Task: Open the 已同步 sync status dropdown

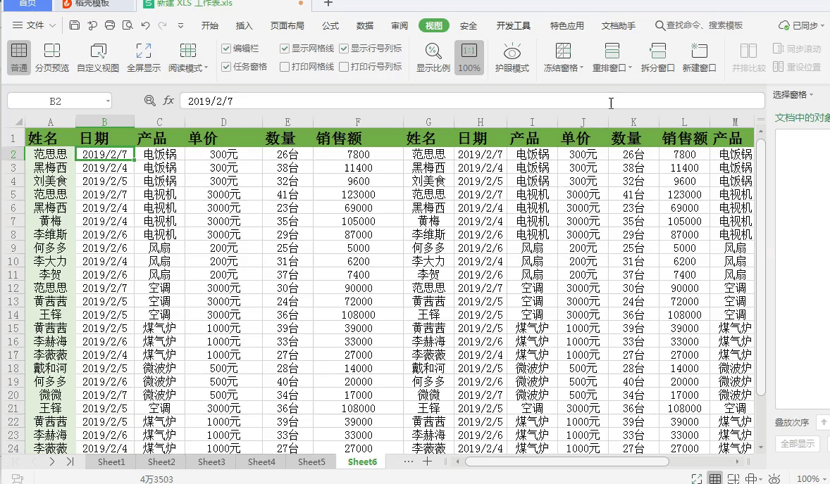Action: pyautogui.click(x=822, y=25)
